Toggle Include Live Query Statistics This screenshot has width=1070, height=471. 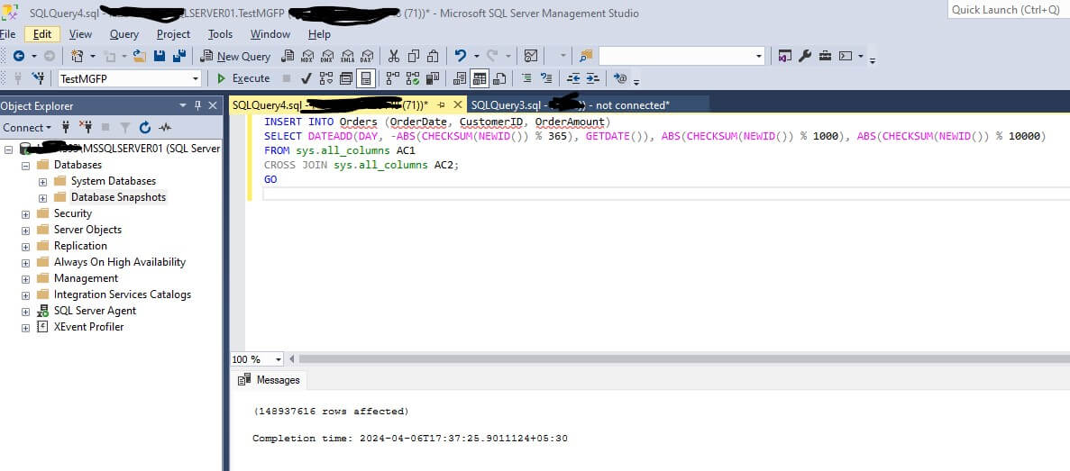click(x=412, y=78)
